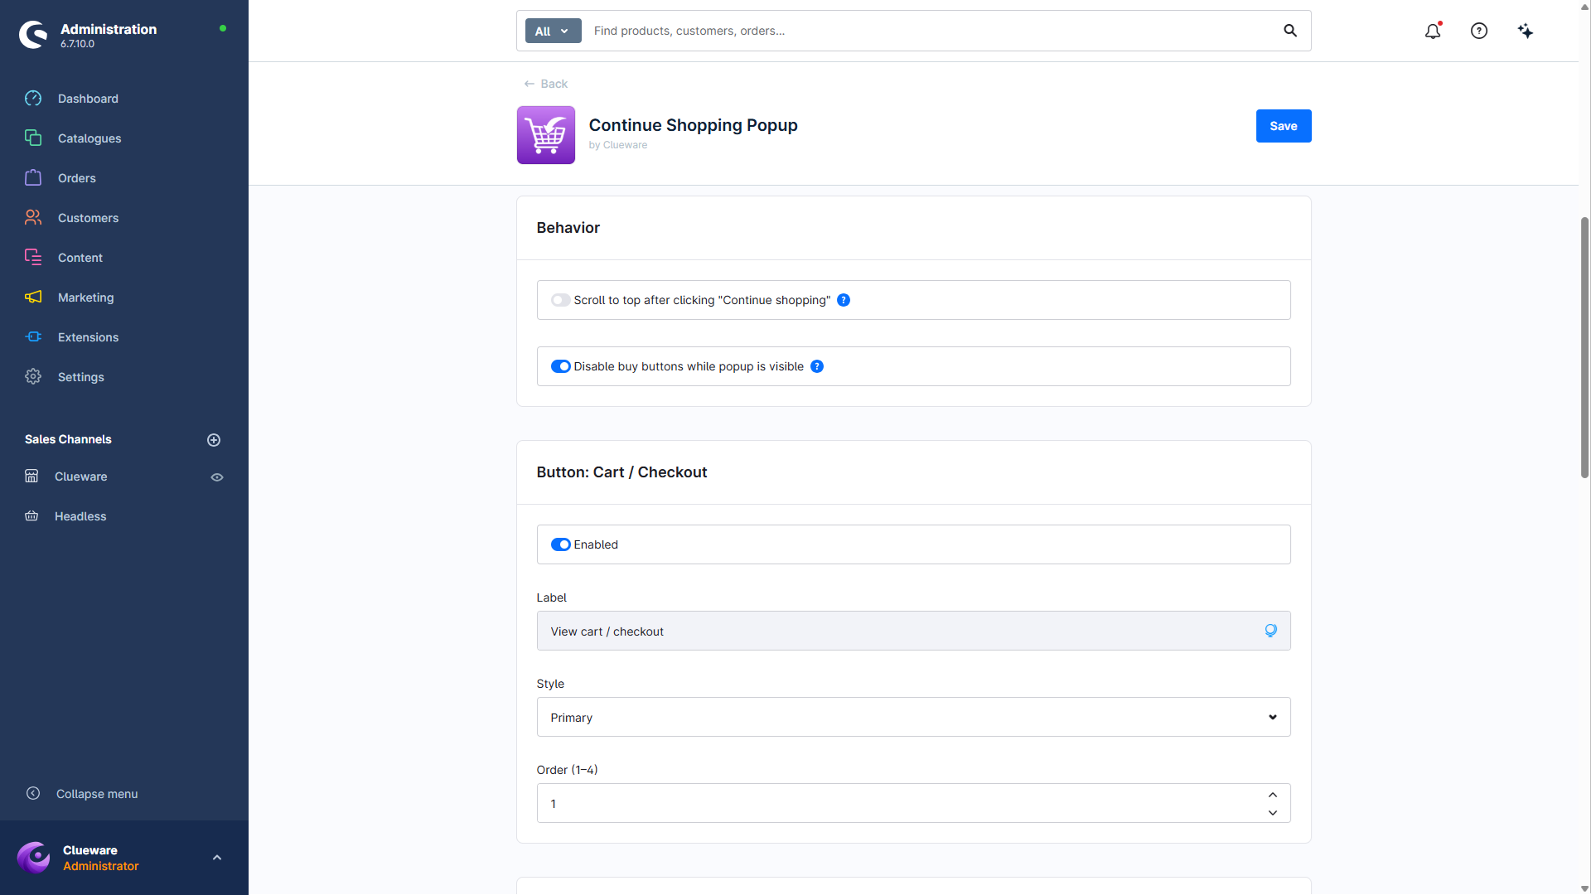Open the Style dropdown set to Primary
Screen dimensions: 1591x895
pos(913,717)
